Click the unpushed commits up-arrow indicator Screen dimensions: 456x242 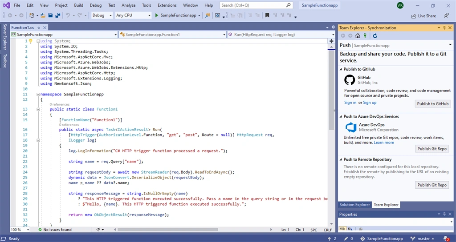tap(332, 238)
